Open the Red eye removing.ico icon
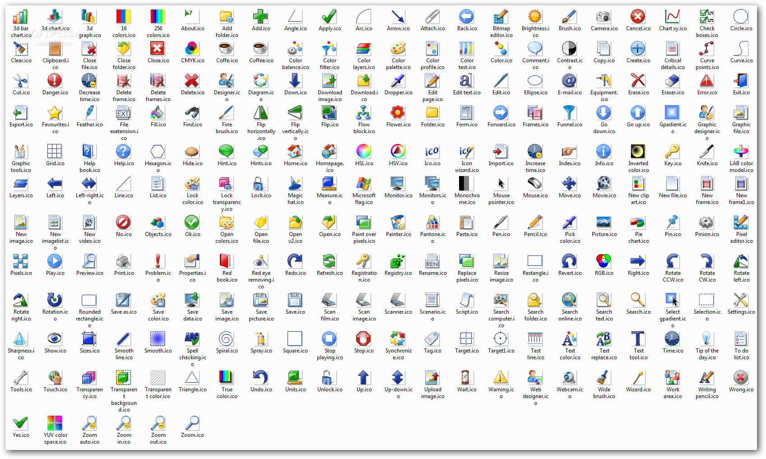Image resolution: width=766 pixels, height=459 pixels. (x=260, y=262)
